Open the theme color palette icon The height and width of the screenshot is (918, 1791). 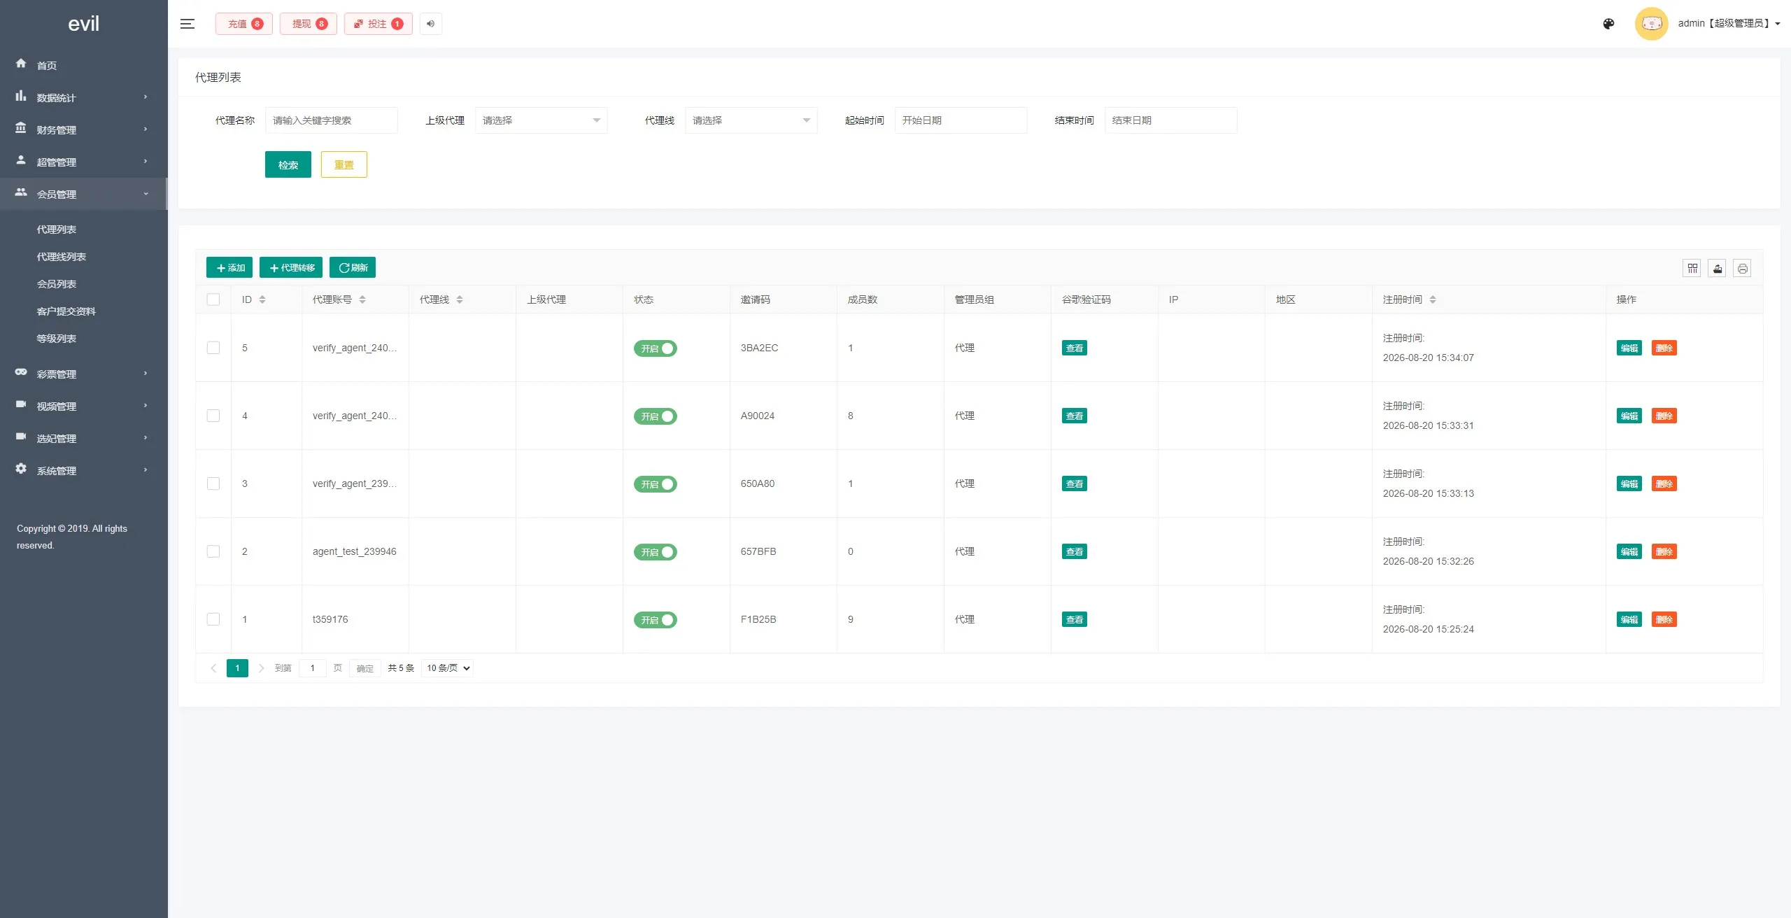point(1608,24)
